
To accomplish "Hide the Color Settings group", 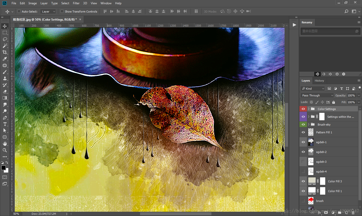I will [303, 109].
